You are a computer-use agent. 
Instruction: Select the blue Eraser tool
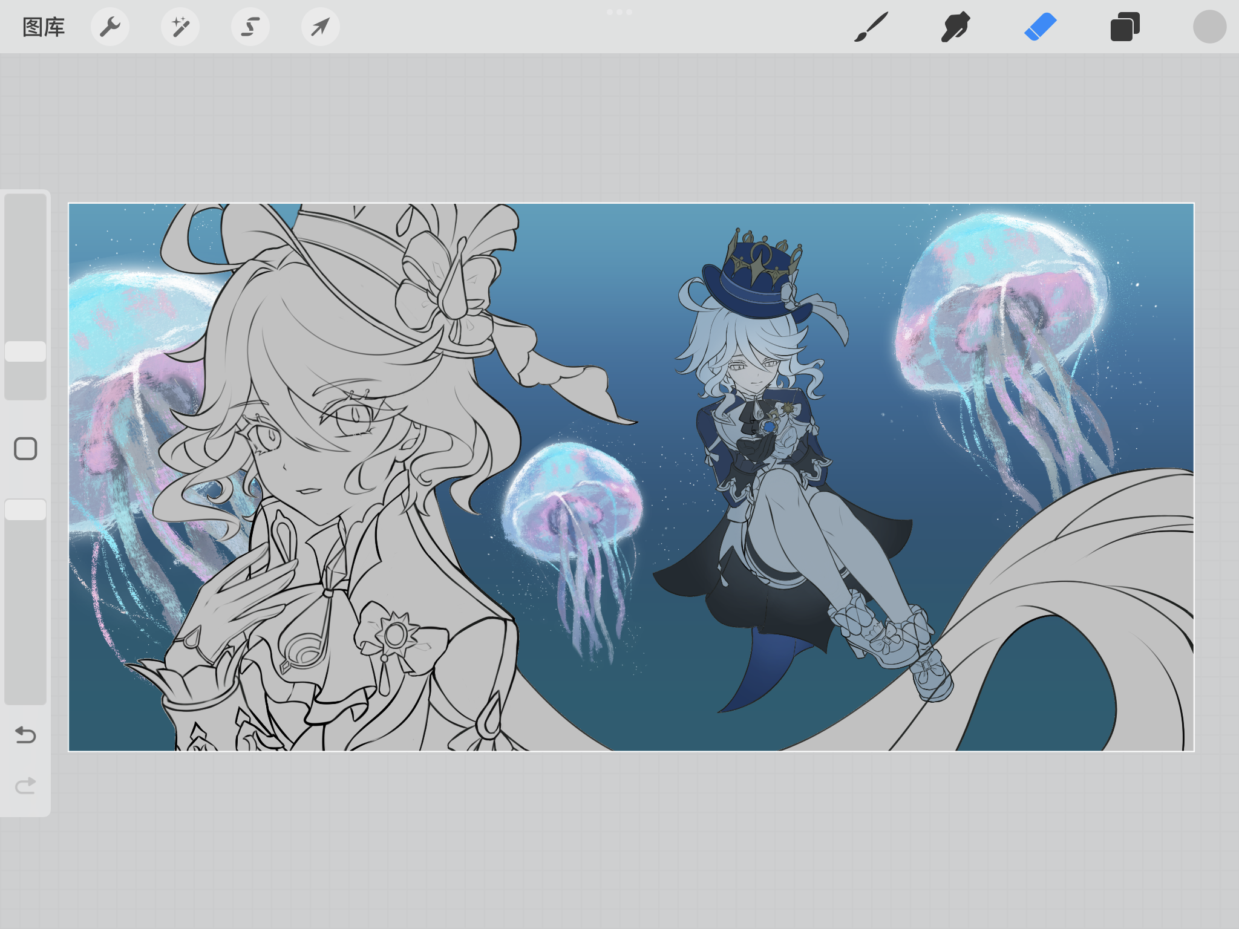point(1041,27)
